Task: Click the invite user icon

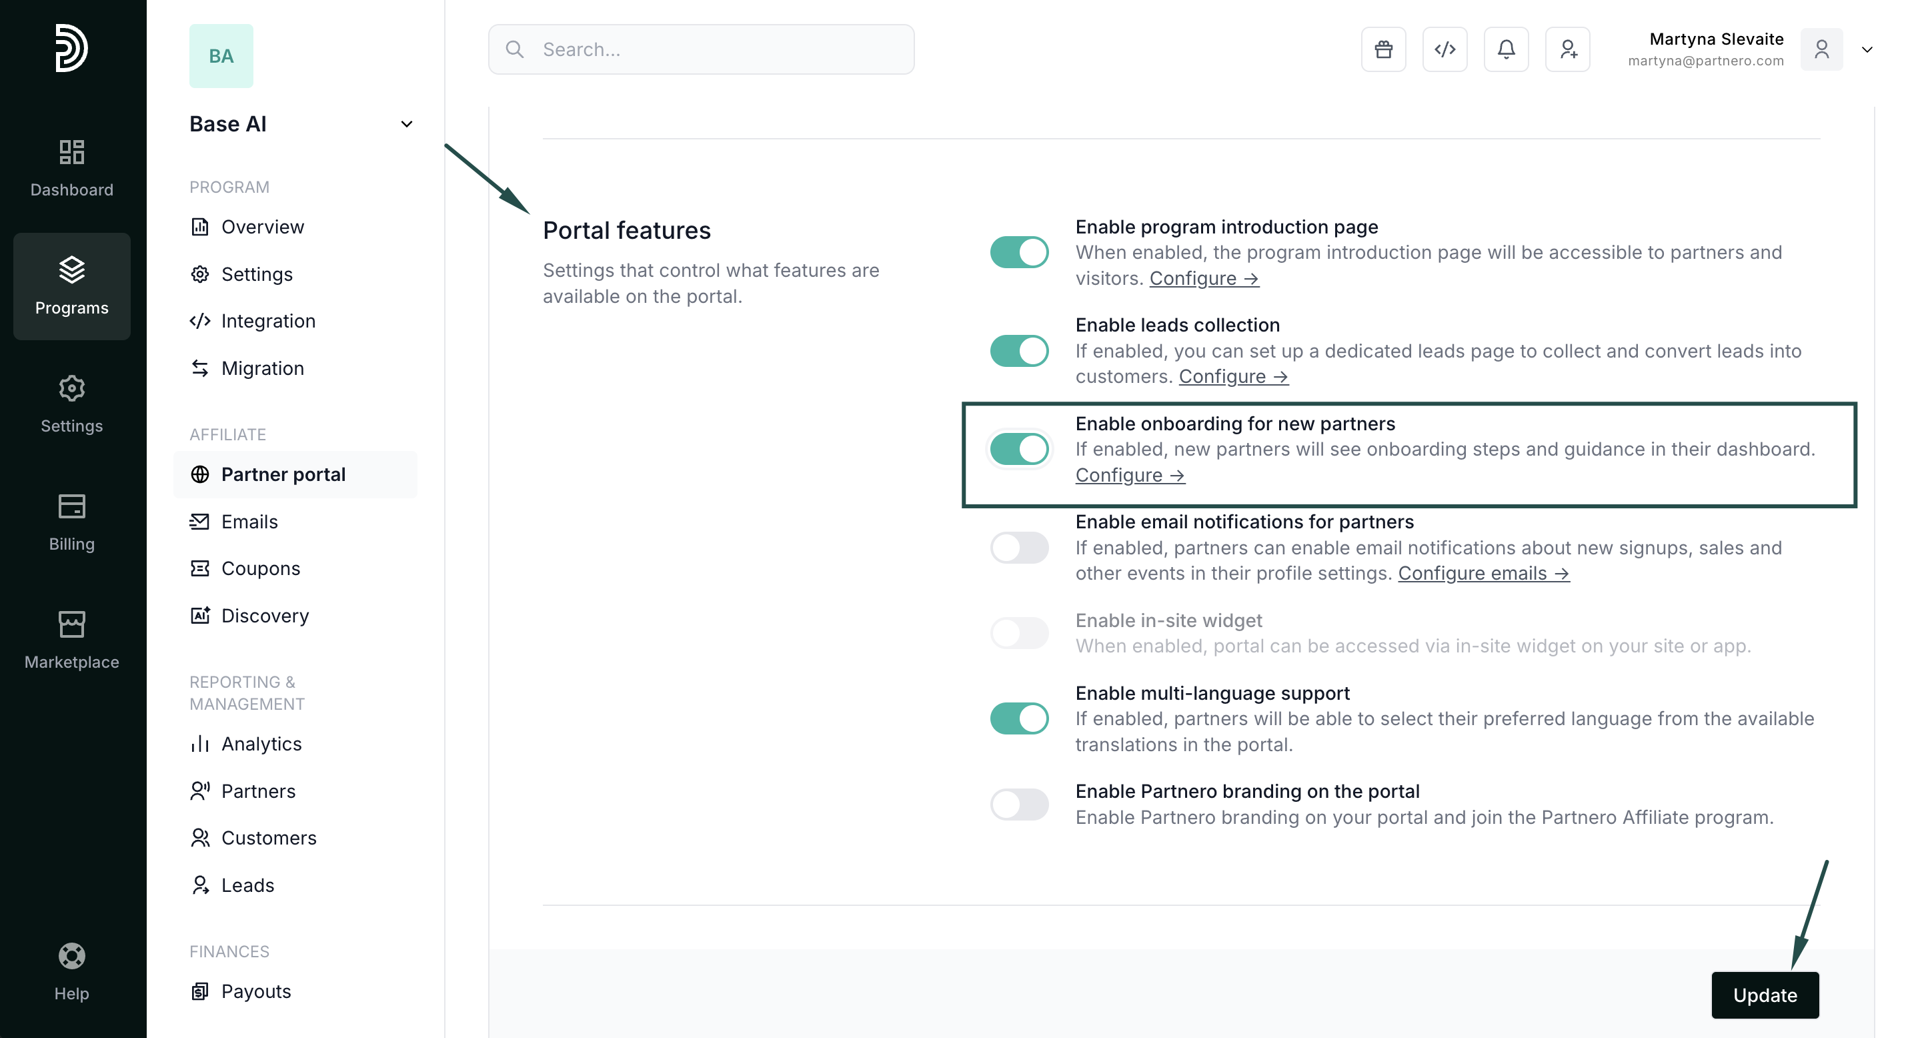Action: (1567, 49)
